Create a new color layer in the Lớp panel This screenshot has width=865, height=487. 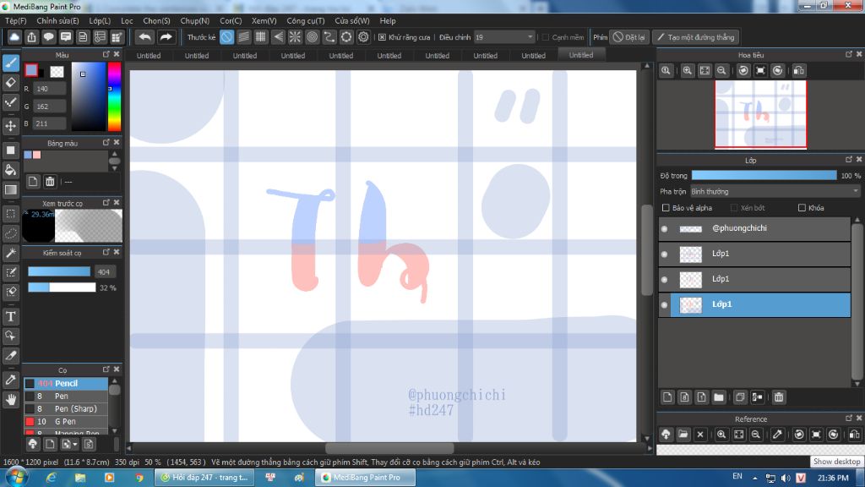tap(667, 397)
